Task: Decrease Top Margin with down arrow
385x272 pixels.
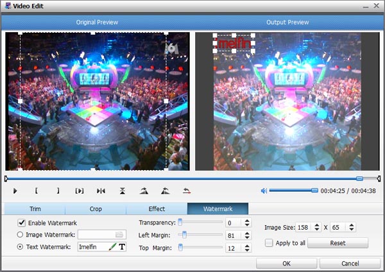Action: pyautogui.click(x=247, y=250)
